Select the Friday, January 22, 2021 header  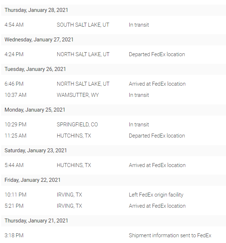[x=32, y=180]
